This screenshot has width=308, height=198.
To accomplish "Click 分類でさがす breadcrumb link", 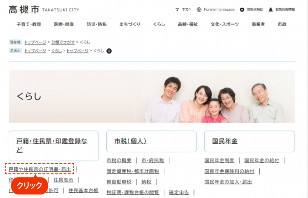I will coord(63,42).
